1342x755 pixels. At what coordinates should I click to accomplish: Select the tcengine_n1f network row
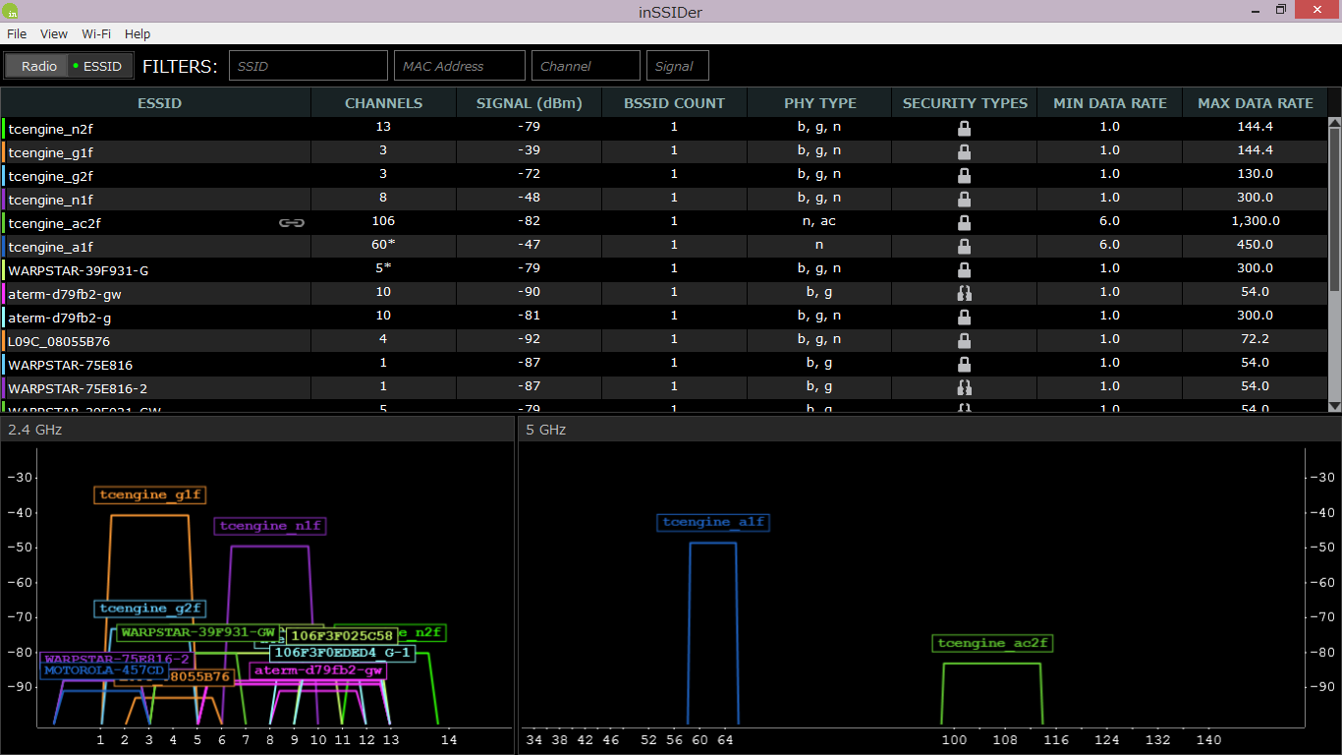(664, 199)
